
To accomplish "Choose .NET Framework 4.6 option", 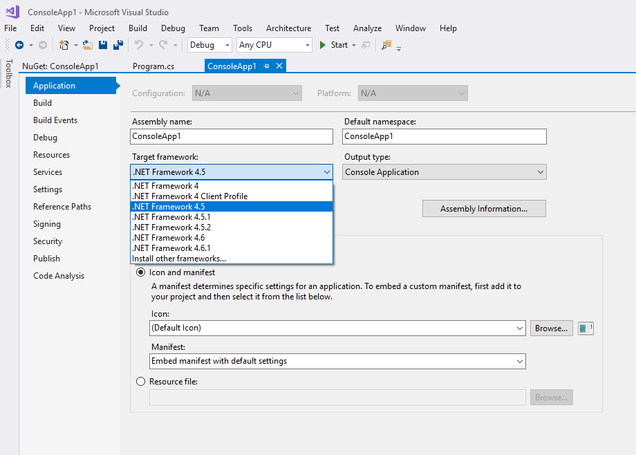I will coord(232,238).
